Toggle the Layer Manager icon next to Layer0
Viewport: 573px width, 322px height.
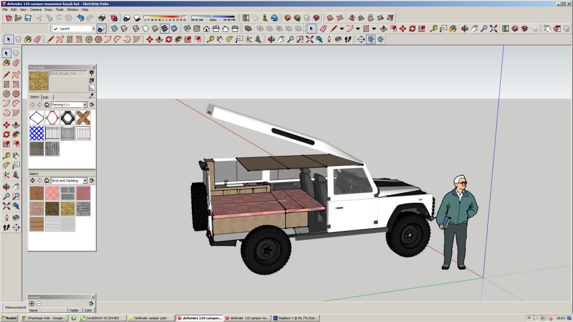click(101, 29)
